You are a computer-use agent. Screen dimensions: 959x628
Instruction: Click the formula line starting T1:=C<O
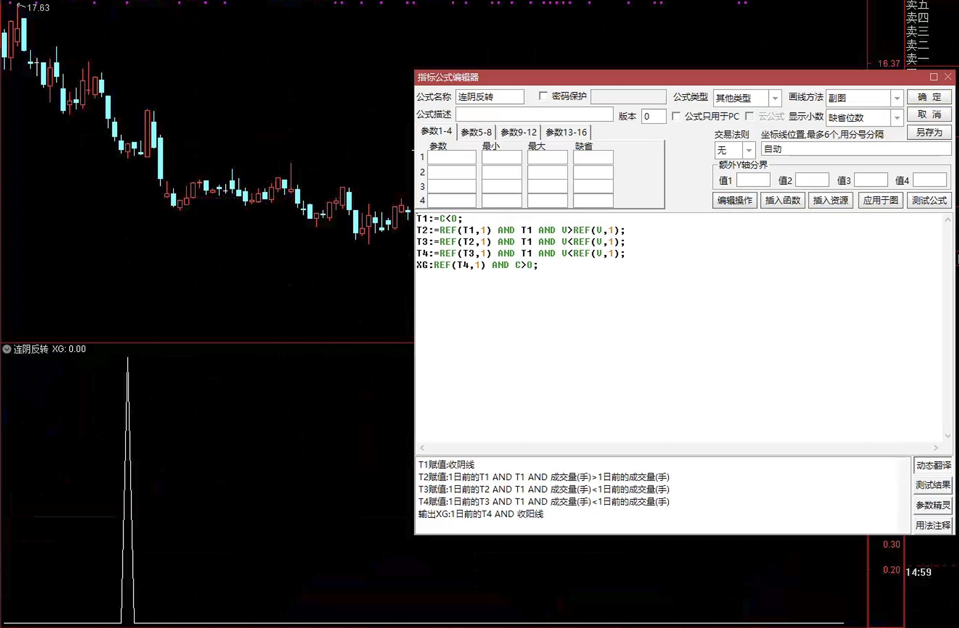coord(439,219)
